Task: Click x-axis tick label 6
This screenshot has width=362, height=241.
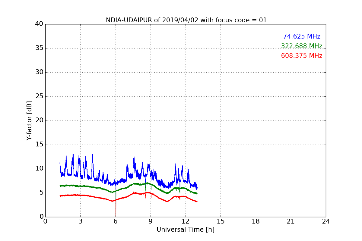Action: click(116, 221)
